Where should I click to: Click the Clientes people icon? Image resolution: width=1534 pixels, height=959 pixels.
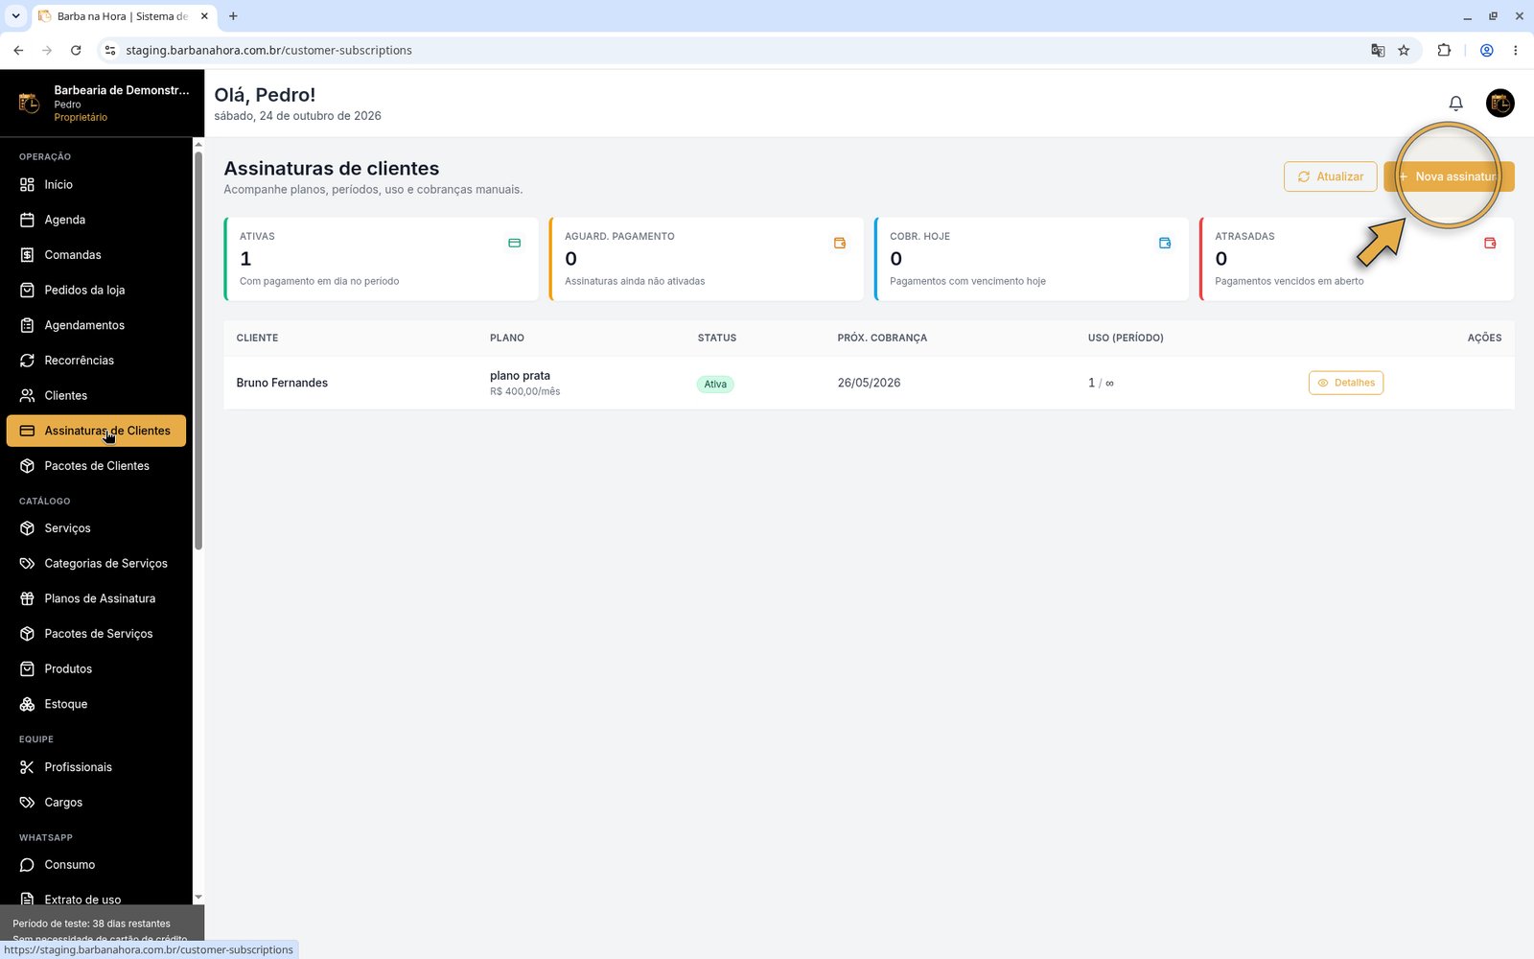click(x=27, y=395)
